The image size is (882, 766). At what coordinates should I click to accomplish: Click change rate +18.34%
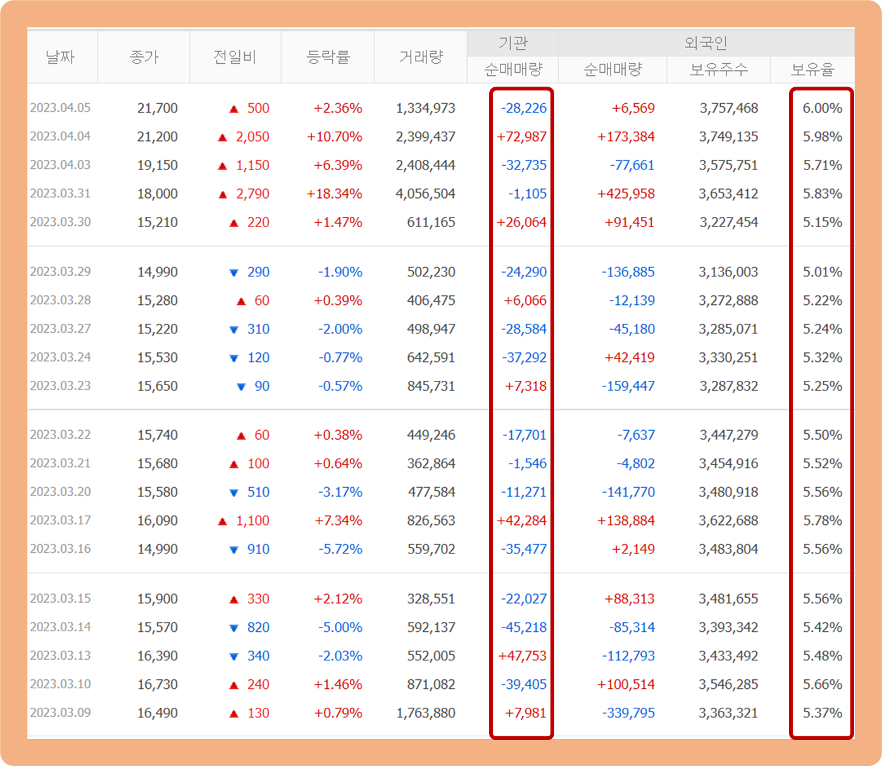(334, 194)
